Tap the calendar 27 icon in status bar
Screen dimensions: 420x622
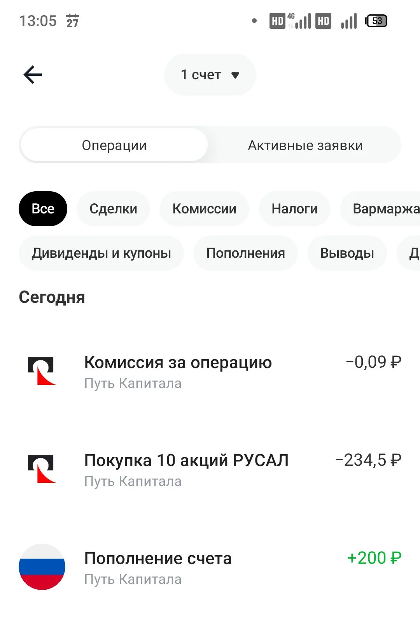[72, 21]
